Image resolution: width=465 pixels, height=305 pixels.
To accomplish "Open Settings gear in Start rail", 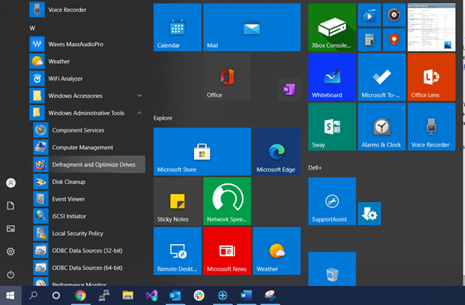I will [11, 252].
